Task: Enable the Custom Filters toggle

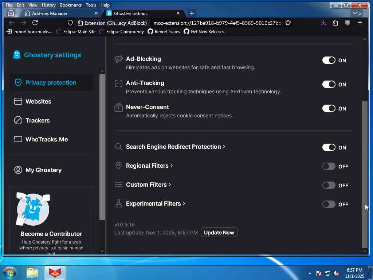Action: click(x=329, y=185)
